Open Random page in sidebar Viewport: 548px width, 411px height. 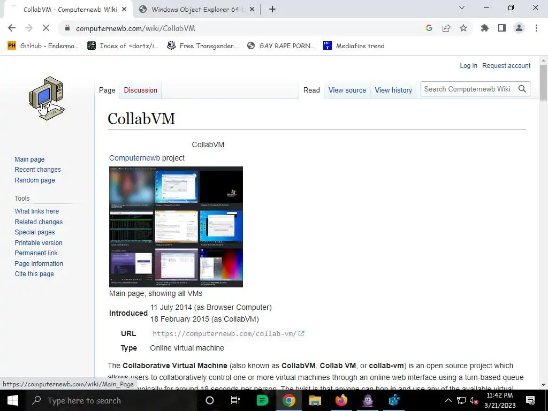tap(35, 180)
